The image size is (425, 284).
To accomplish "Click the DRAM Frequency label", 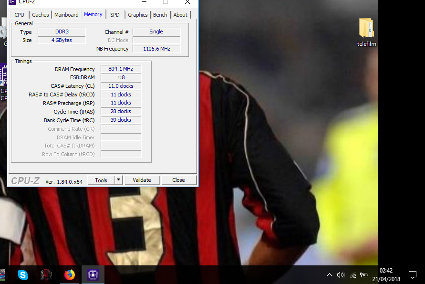I will (74, 69).
